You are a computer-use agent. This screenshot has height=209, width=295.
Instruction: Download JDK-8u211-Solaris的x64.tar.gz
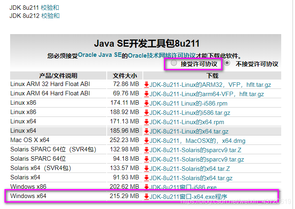point(191,178)
